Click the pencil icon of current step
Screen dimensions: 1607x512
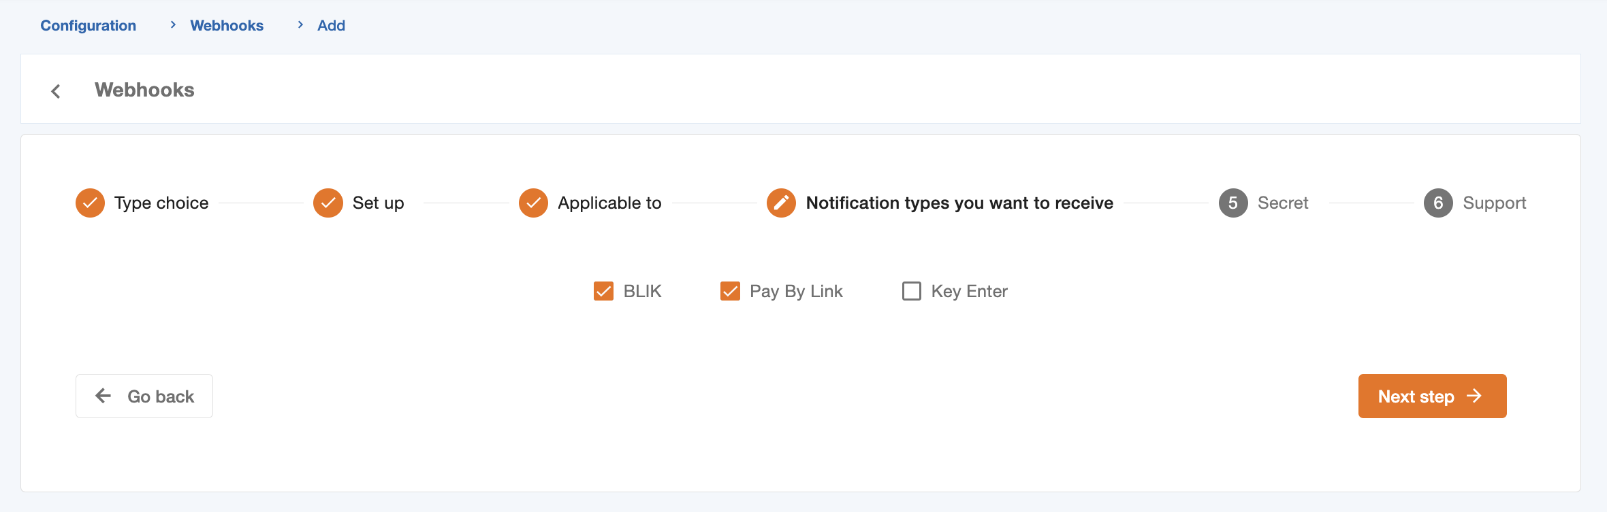click(x=781, y=203)
